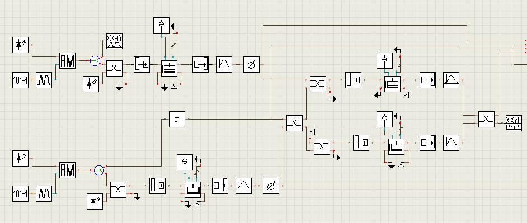Select the NRZ pulse generator in lower transmitter
The height and width of the screenshot is (223, 527).
(44, 193)
